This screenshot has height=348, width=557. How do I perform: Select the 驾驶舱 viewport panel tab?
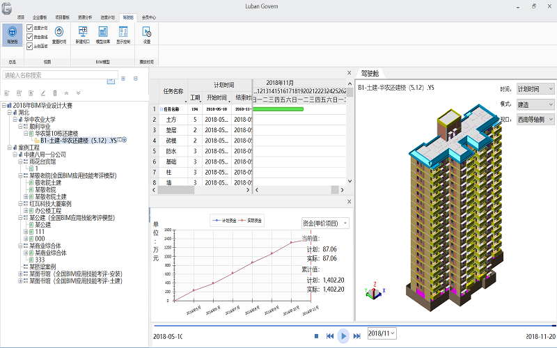coord(370,74)
